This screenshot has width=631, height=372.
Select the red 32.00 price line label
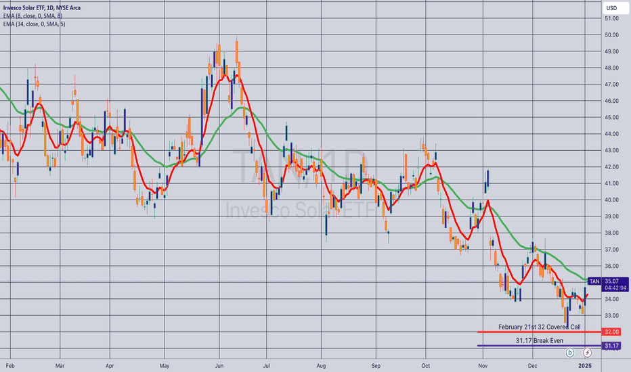(611, 332)
